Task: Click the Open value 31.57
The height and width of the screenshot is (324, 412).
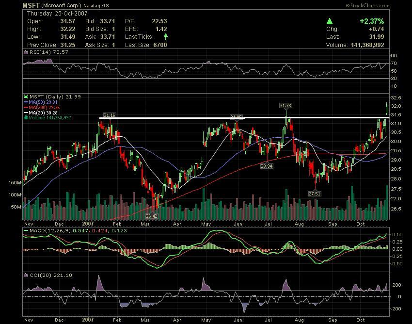Action: click(68, 21)
